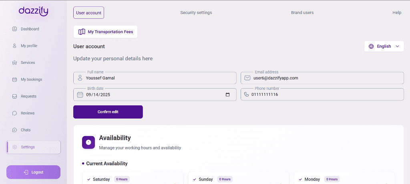Click the Logout button
The image size is (410, 184).
click(34, 172)
